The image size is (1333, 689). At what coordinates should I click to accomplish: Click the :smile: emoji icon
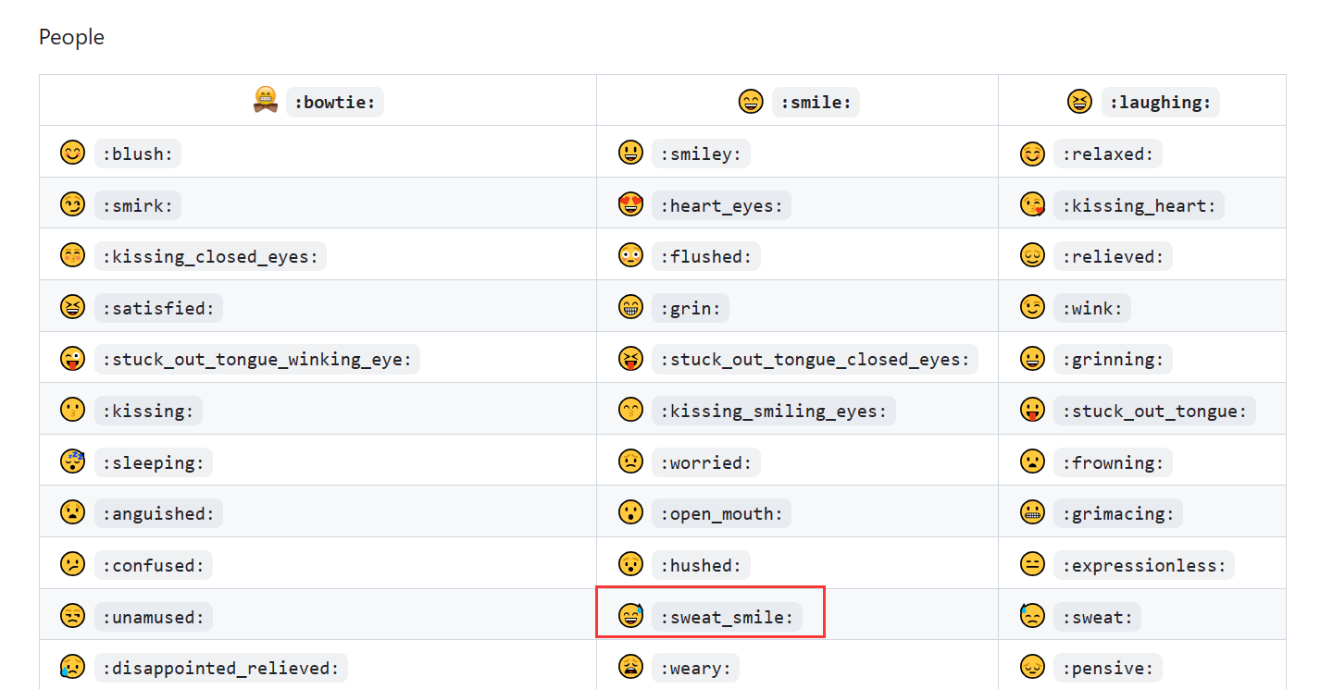[x=752, y=102]
